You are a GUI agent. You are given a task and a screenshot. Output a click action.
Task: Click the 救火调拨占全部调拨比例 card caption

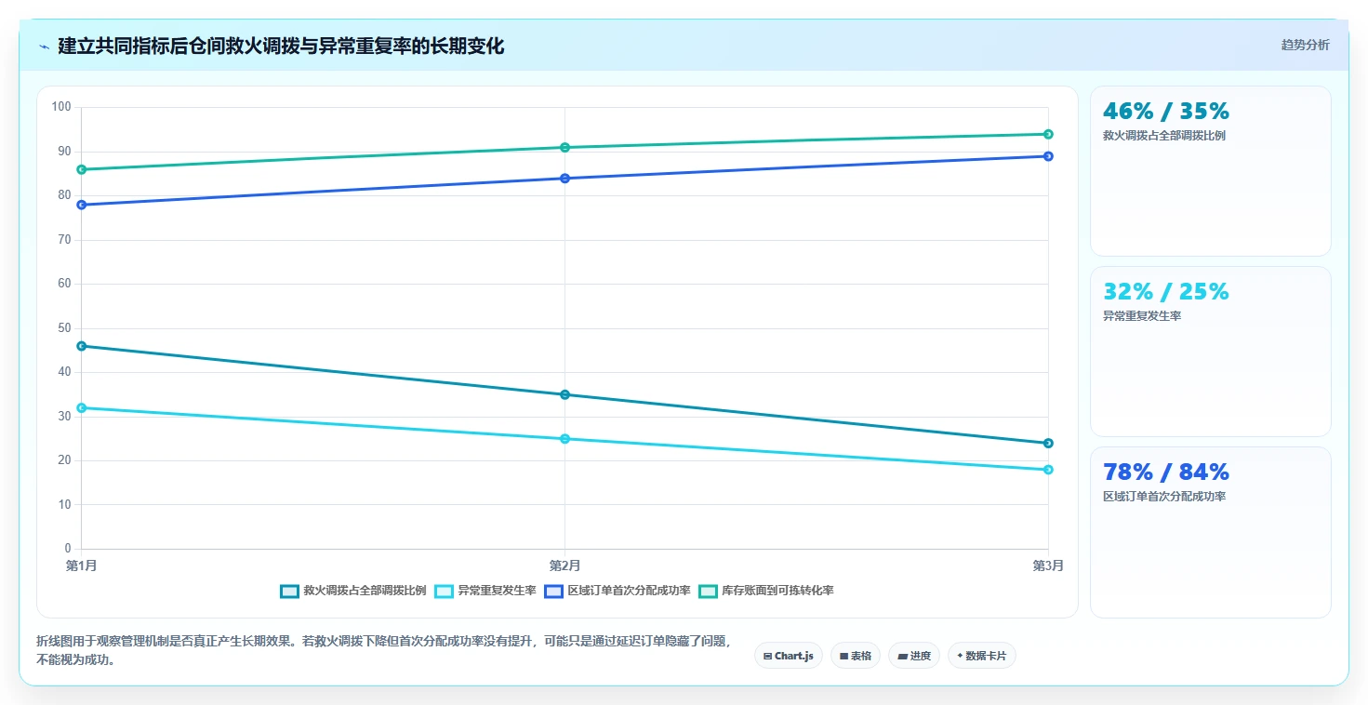[1164, 136]
